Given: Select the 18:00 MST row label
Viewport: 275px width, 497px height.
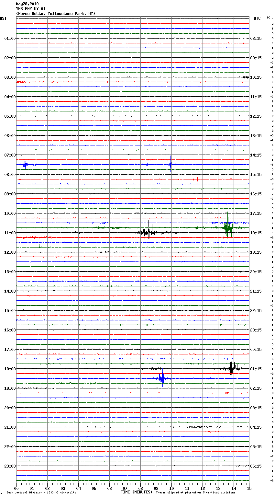Looking at the screenshot, I should 10,369.
